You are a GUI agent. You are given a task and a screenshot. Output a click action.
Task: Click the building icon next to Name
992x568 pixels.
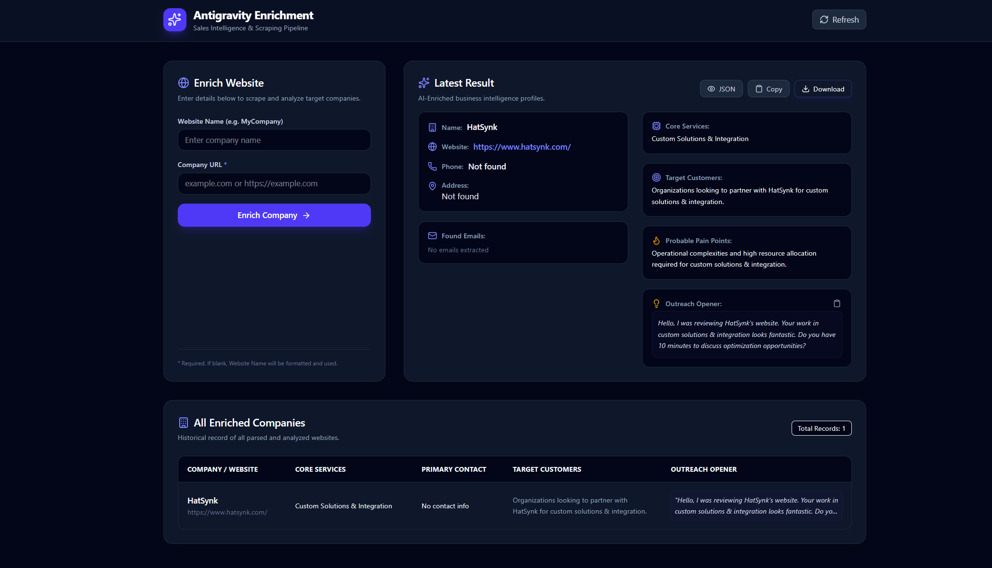pos(432,128)
